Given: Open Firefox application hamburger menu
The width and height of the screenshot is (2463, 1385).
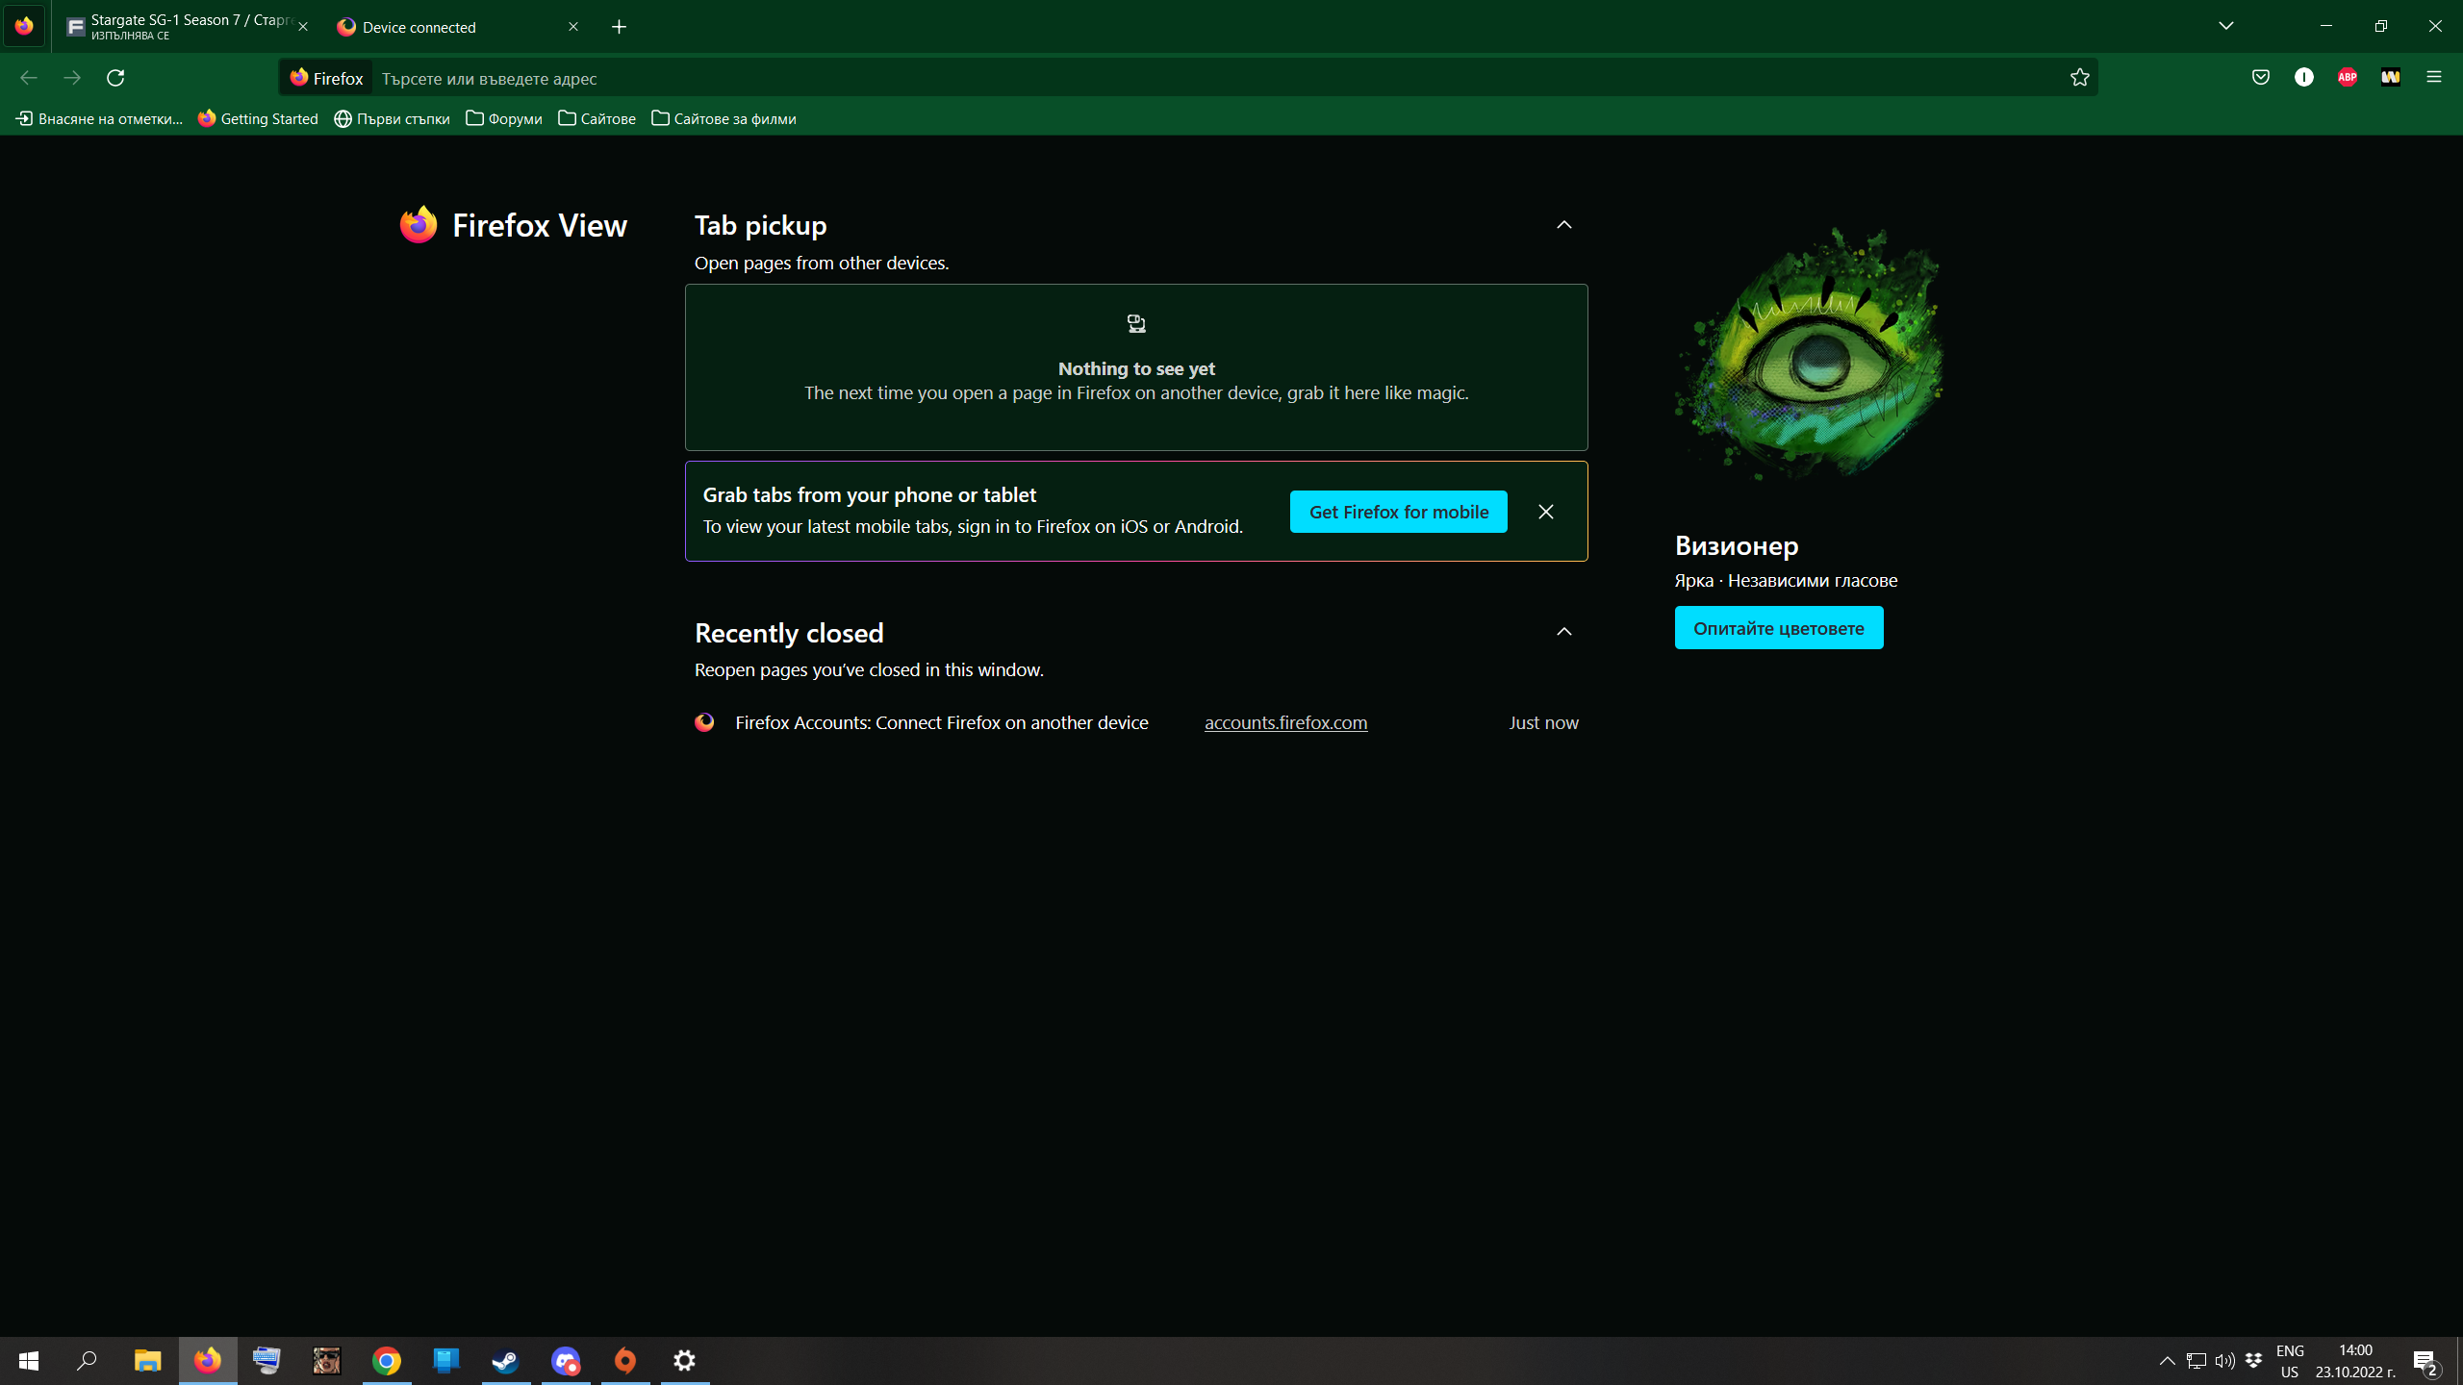Looking at the screenshot, I should [2433, 77].
